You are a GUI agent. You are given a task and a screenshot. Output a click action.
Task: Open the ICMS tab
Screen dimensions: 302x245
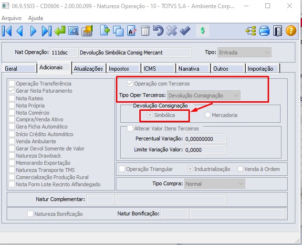158,69
